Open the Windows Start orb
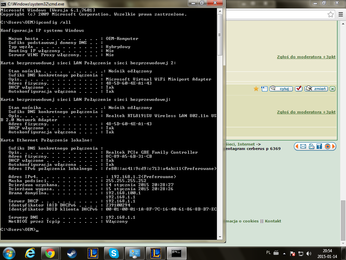Screen dimensions: 346x260 point(9,253)
